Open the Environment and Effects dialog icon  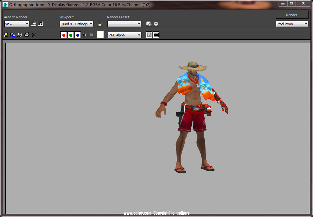156,24
